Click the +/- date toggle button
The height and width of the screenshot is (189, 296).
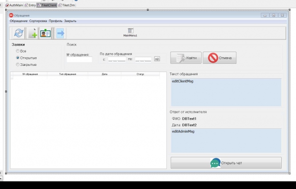(157, 59)
